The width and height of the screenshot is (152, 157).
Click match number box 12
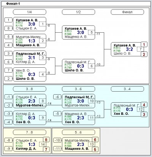pyautogui.click(x=141, y=109)
